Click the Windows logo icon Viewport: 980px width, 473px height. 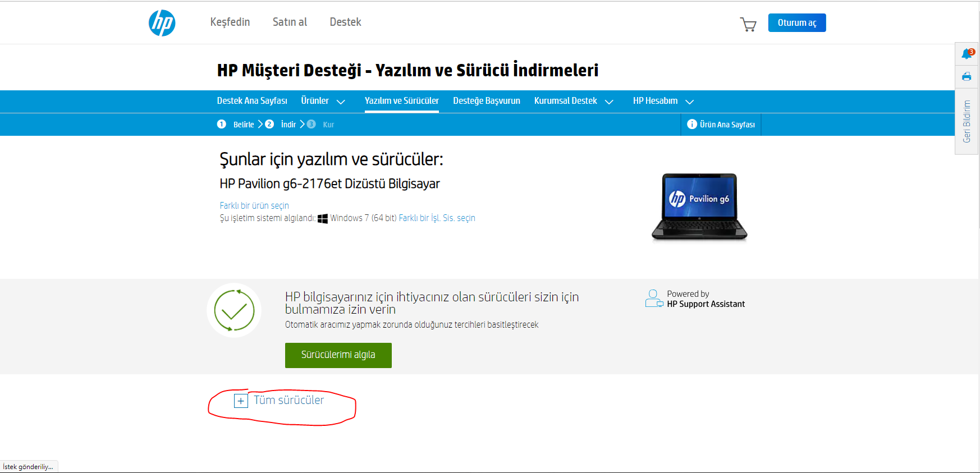coord(323,218)
